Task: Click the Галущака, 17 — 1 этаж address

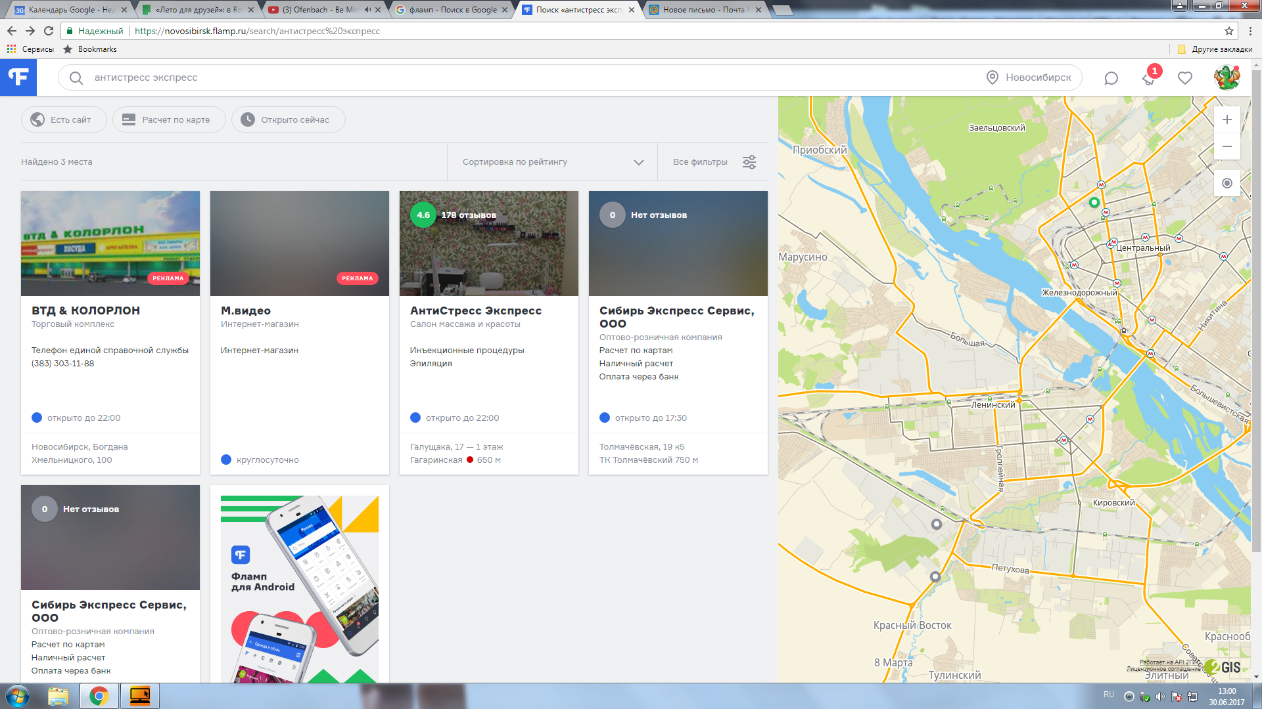Action: coord(457,447)
